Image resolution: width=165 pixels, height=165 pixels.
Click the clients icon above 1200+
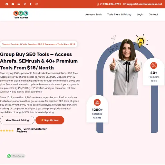[x=97, y=102]
